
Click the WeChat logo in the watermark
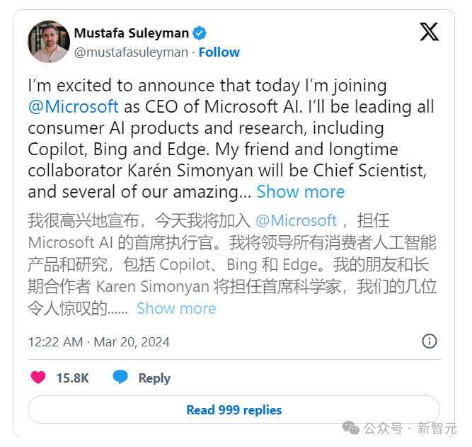[351, 428]
